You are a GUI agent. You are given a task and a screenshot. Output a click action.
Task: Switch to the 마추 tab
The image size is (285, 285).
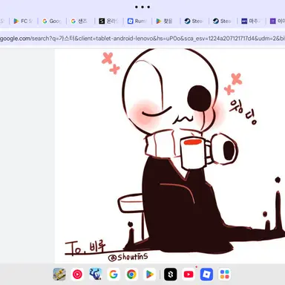(251, 22)
